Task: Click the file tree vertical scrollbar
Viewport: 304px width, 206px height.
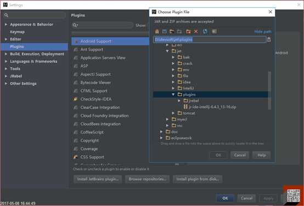Action: [x=269, y=90]
